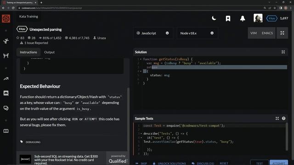Viewport: 294px width, 165px height.
Task: Click the SKIP button
Action: tap(141, 163)
